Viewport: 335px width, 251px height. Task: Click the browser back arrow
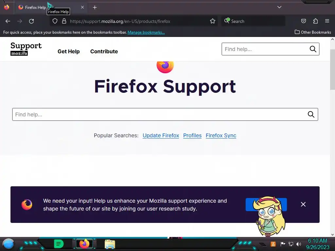point(8,21)
